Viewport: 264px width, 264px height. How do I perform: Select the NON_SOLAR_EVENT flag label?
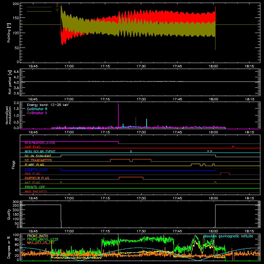(x=40, y=151)
